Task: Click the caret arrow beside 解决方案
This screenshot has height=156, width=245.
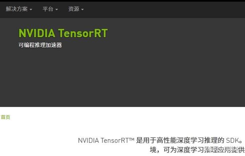Action: 31,9
